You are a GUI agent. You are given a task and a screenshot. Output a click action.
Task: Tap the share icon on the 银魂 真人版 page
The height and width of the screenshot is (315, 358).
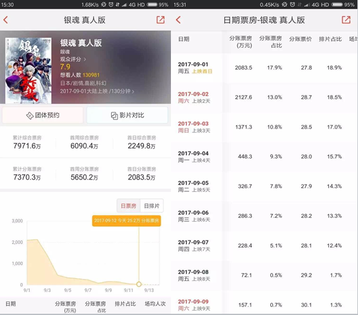tap(160, 20)
